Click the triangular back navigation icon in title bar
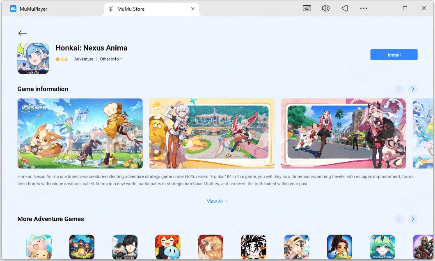 coord(345,8)
